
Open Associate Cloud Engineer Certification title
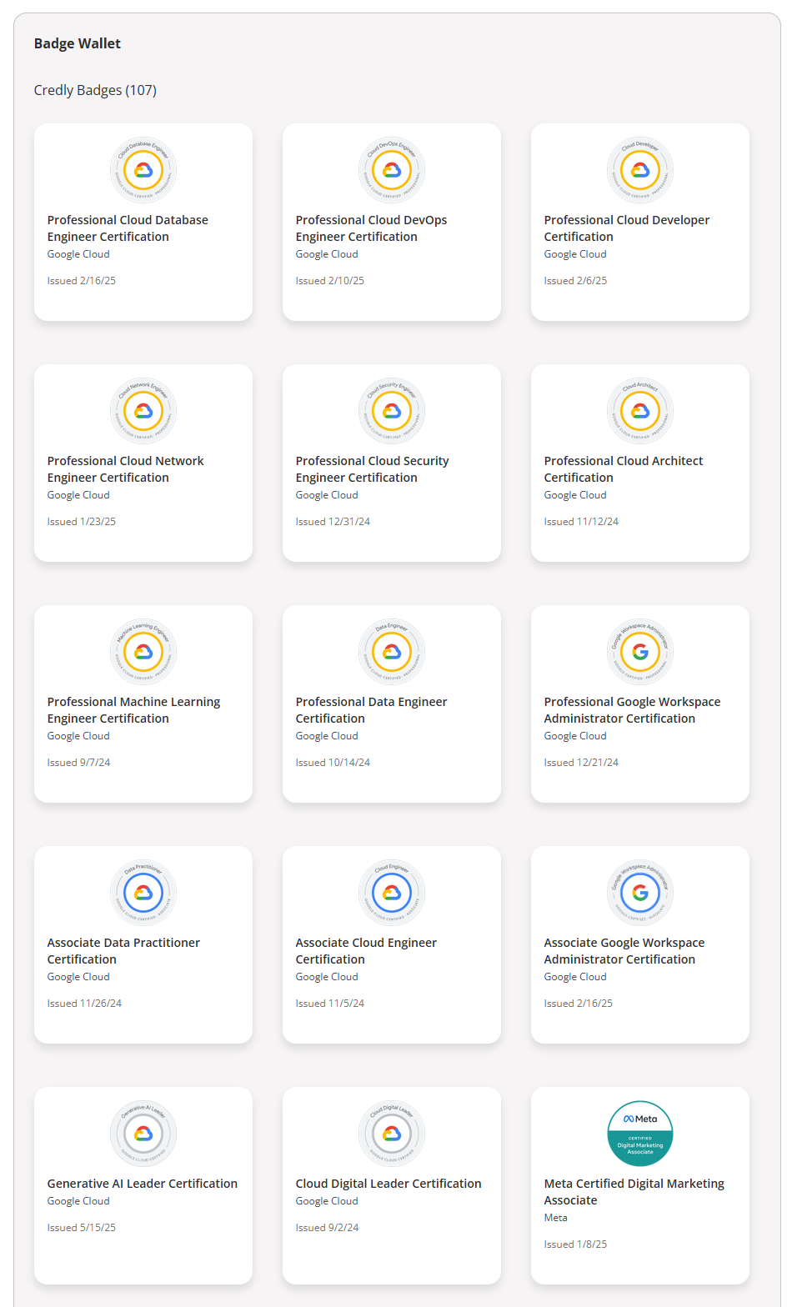click(366, 951)
